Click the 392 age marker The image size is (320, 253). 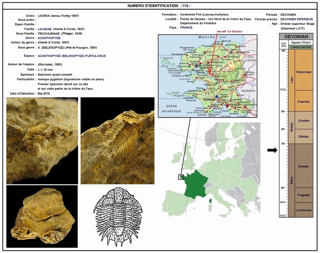pos(283,143)
